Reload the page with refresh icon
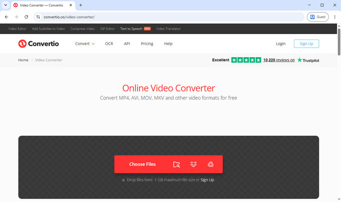Screen dimensions: 341x202 tap(26, 17)
